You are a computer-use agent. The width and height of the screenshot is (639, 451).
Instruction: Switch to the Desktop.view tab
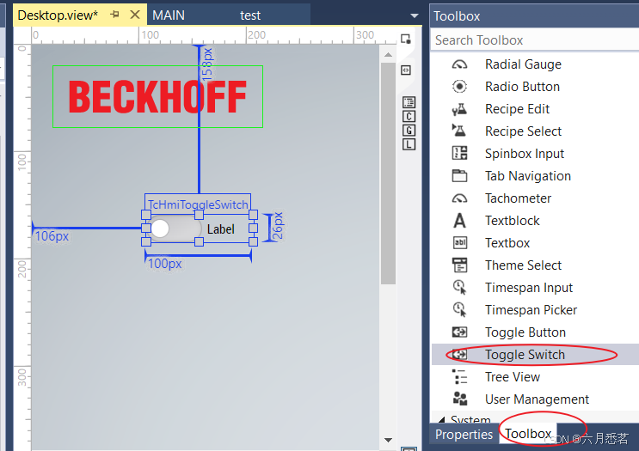click(x=58, y=15)
